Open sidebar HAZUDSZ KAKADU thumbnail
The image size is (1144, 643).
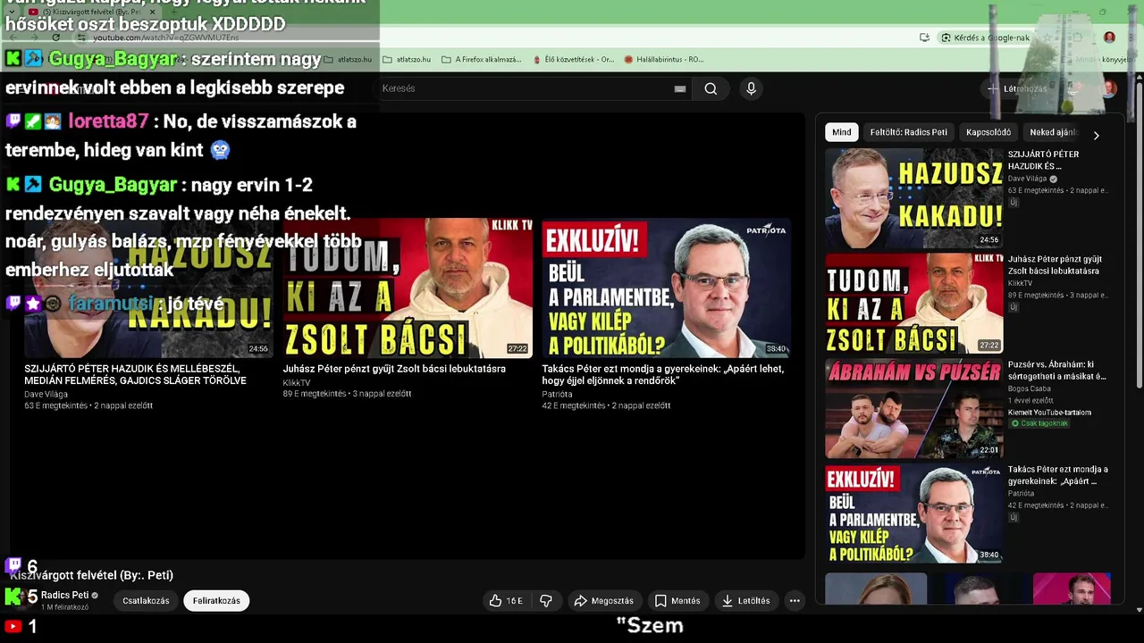coord(913,197)
